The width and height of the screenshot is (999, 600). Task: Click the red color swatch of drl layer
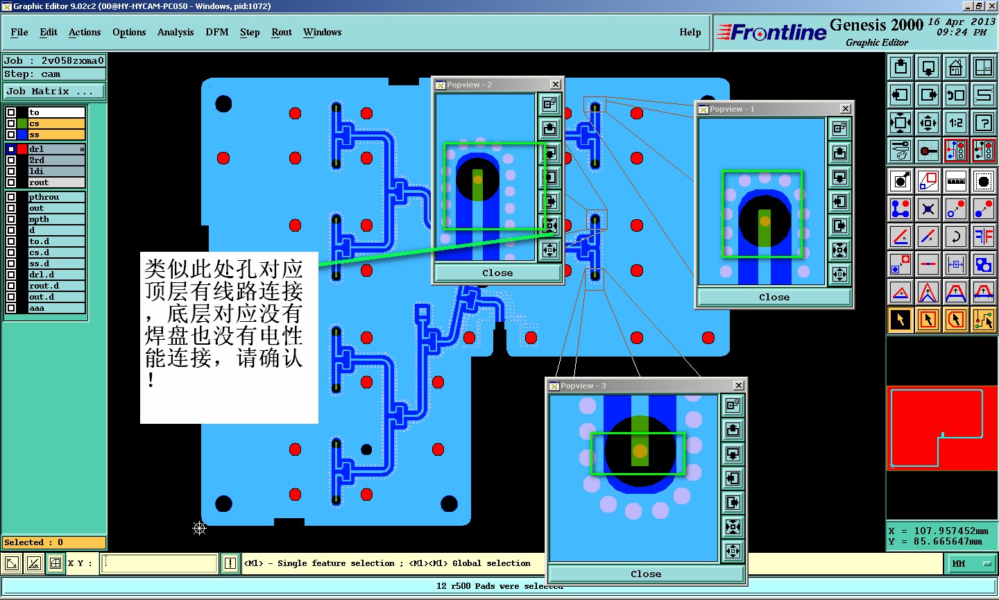tap(22, 149)
